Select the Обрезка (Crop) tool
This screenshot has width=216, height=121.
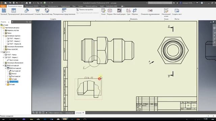click(x=135, y=11)
